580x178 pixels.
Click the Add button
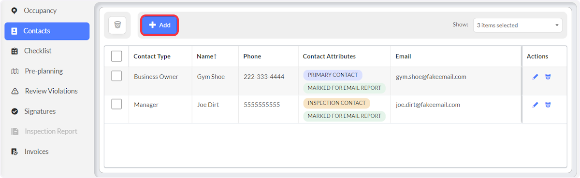pyautogui.click(x=159, y=25)
